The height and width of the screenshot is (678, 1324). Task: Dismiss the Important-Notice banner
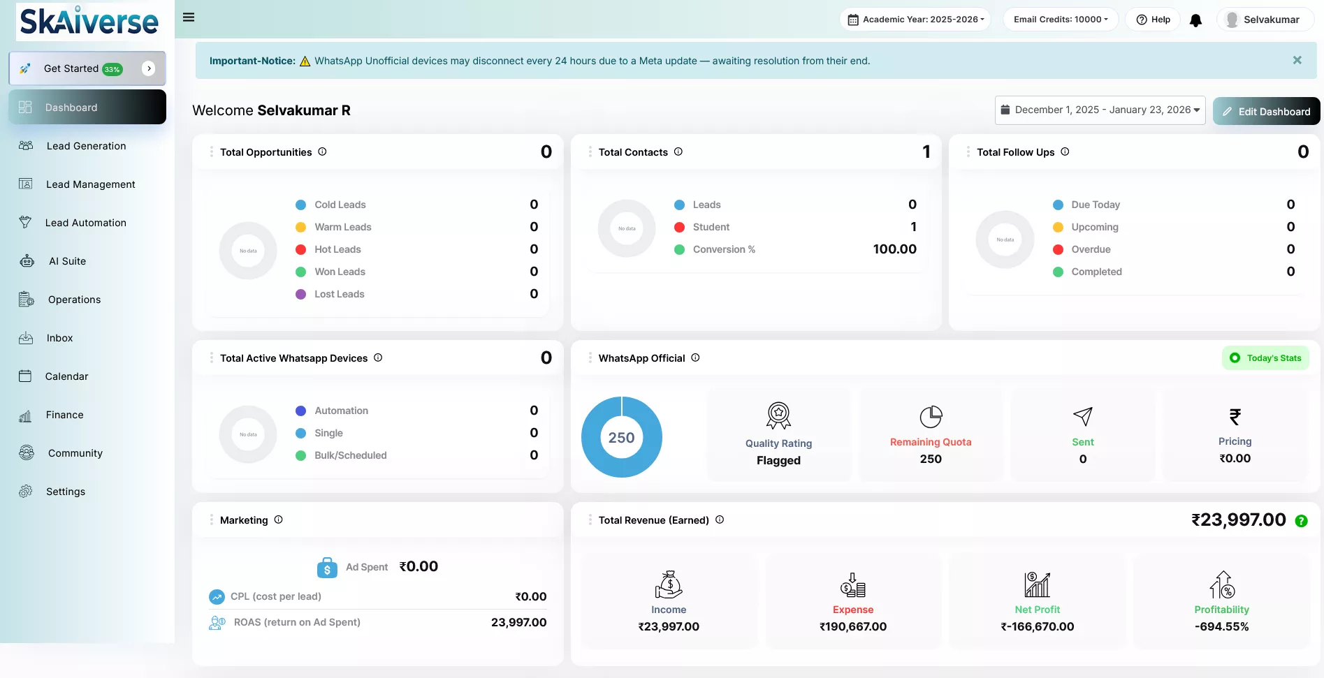[1297, 60]
